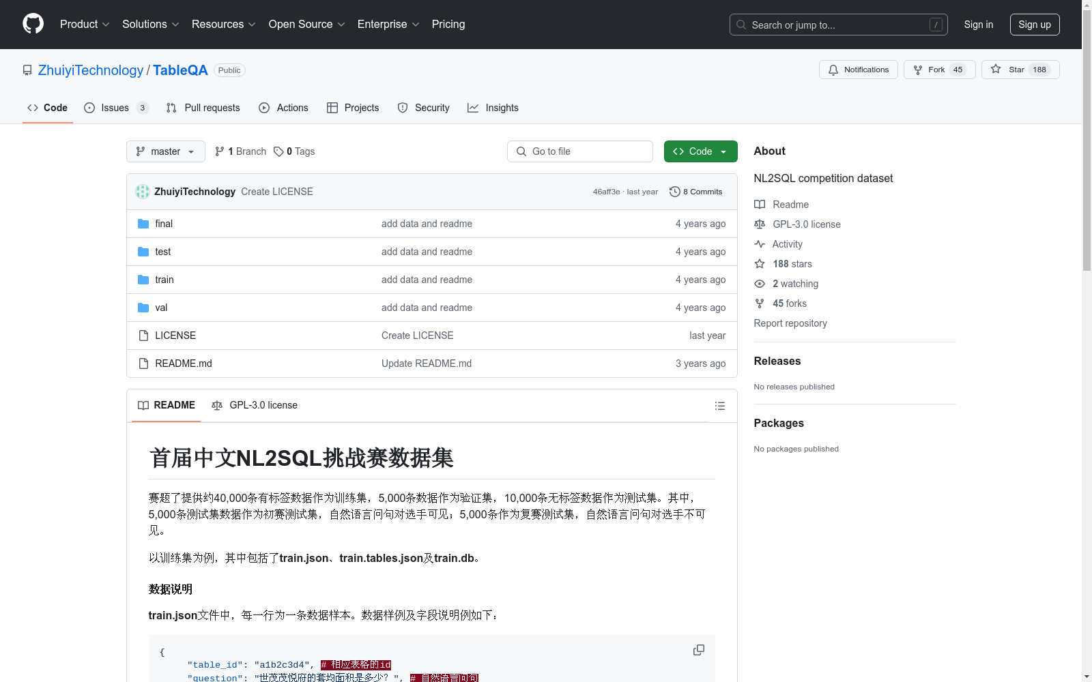The image size is (1092, 682).
Task: Click the 'Create LICENSE' message in LICENSE row
Action: [x=418, y=336]
